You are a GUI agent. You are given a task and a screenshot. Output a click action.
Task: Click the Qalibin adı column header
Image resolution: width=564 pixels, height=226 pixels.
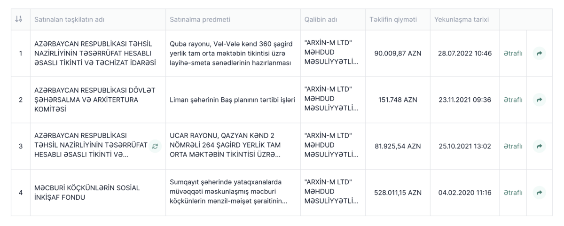click(321, 20)
